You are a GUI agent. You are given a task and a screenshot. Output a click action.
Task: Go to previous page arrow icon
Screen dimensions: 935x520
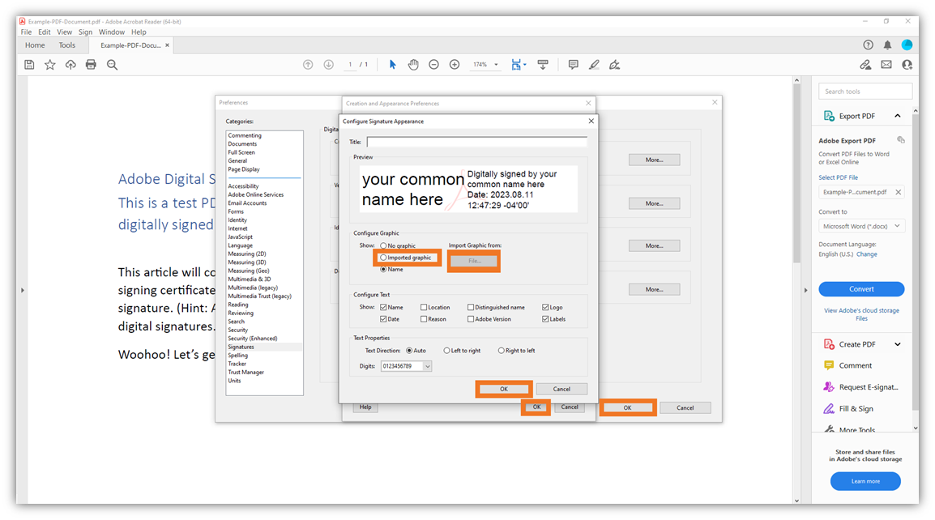point(308,65)
